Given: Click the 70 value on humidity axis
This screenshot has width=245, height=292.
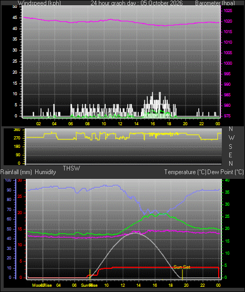Looking at the screenshot, I should [9, 210].
